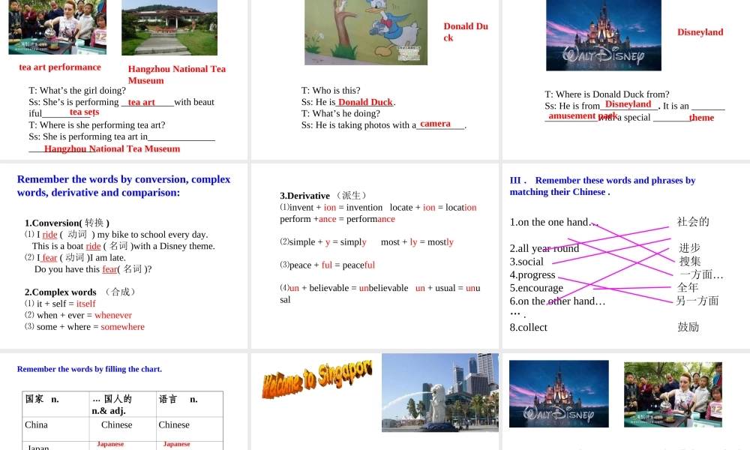The image size is (750, 450).
Task: Click the line 'T: What's the girl doing?'
Action: [x=77, y=91]
